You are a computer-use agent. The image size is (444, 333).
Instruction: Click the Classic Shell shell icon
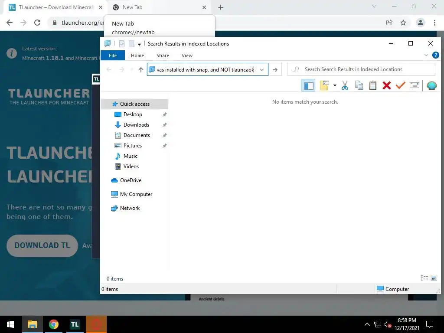tap(431, 85)
